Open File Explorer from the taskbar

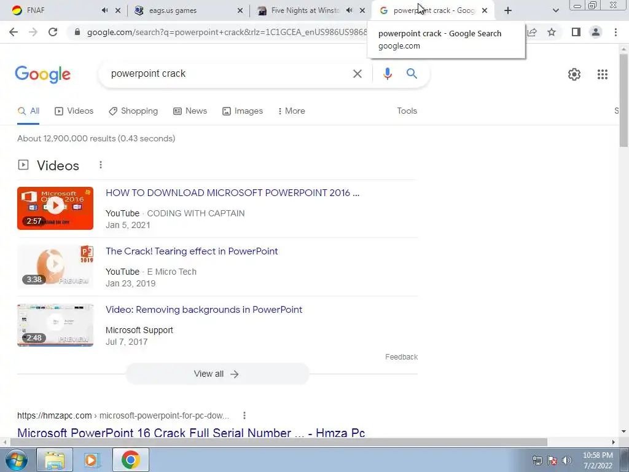click(x=55, y=460)
